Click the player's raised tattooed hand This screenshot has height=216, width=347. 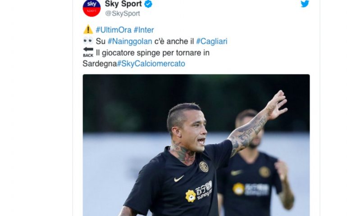tap(277, 105)
